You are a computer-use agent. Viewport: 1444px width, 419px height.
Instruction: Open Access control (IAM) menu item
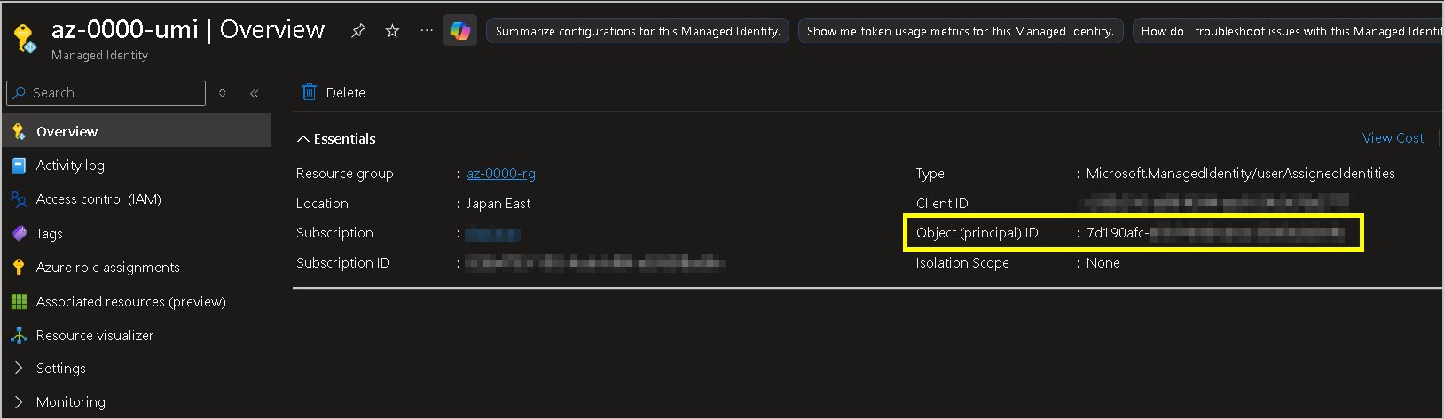tap(98, 199)
